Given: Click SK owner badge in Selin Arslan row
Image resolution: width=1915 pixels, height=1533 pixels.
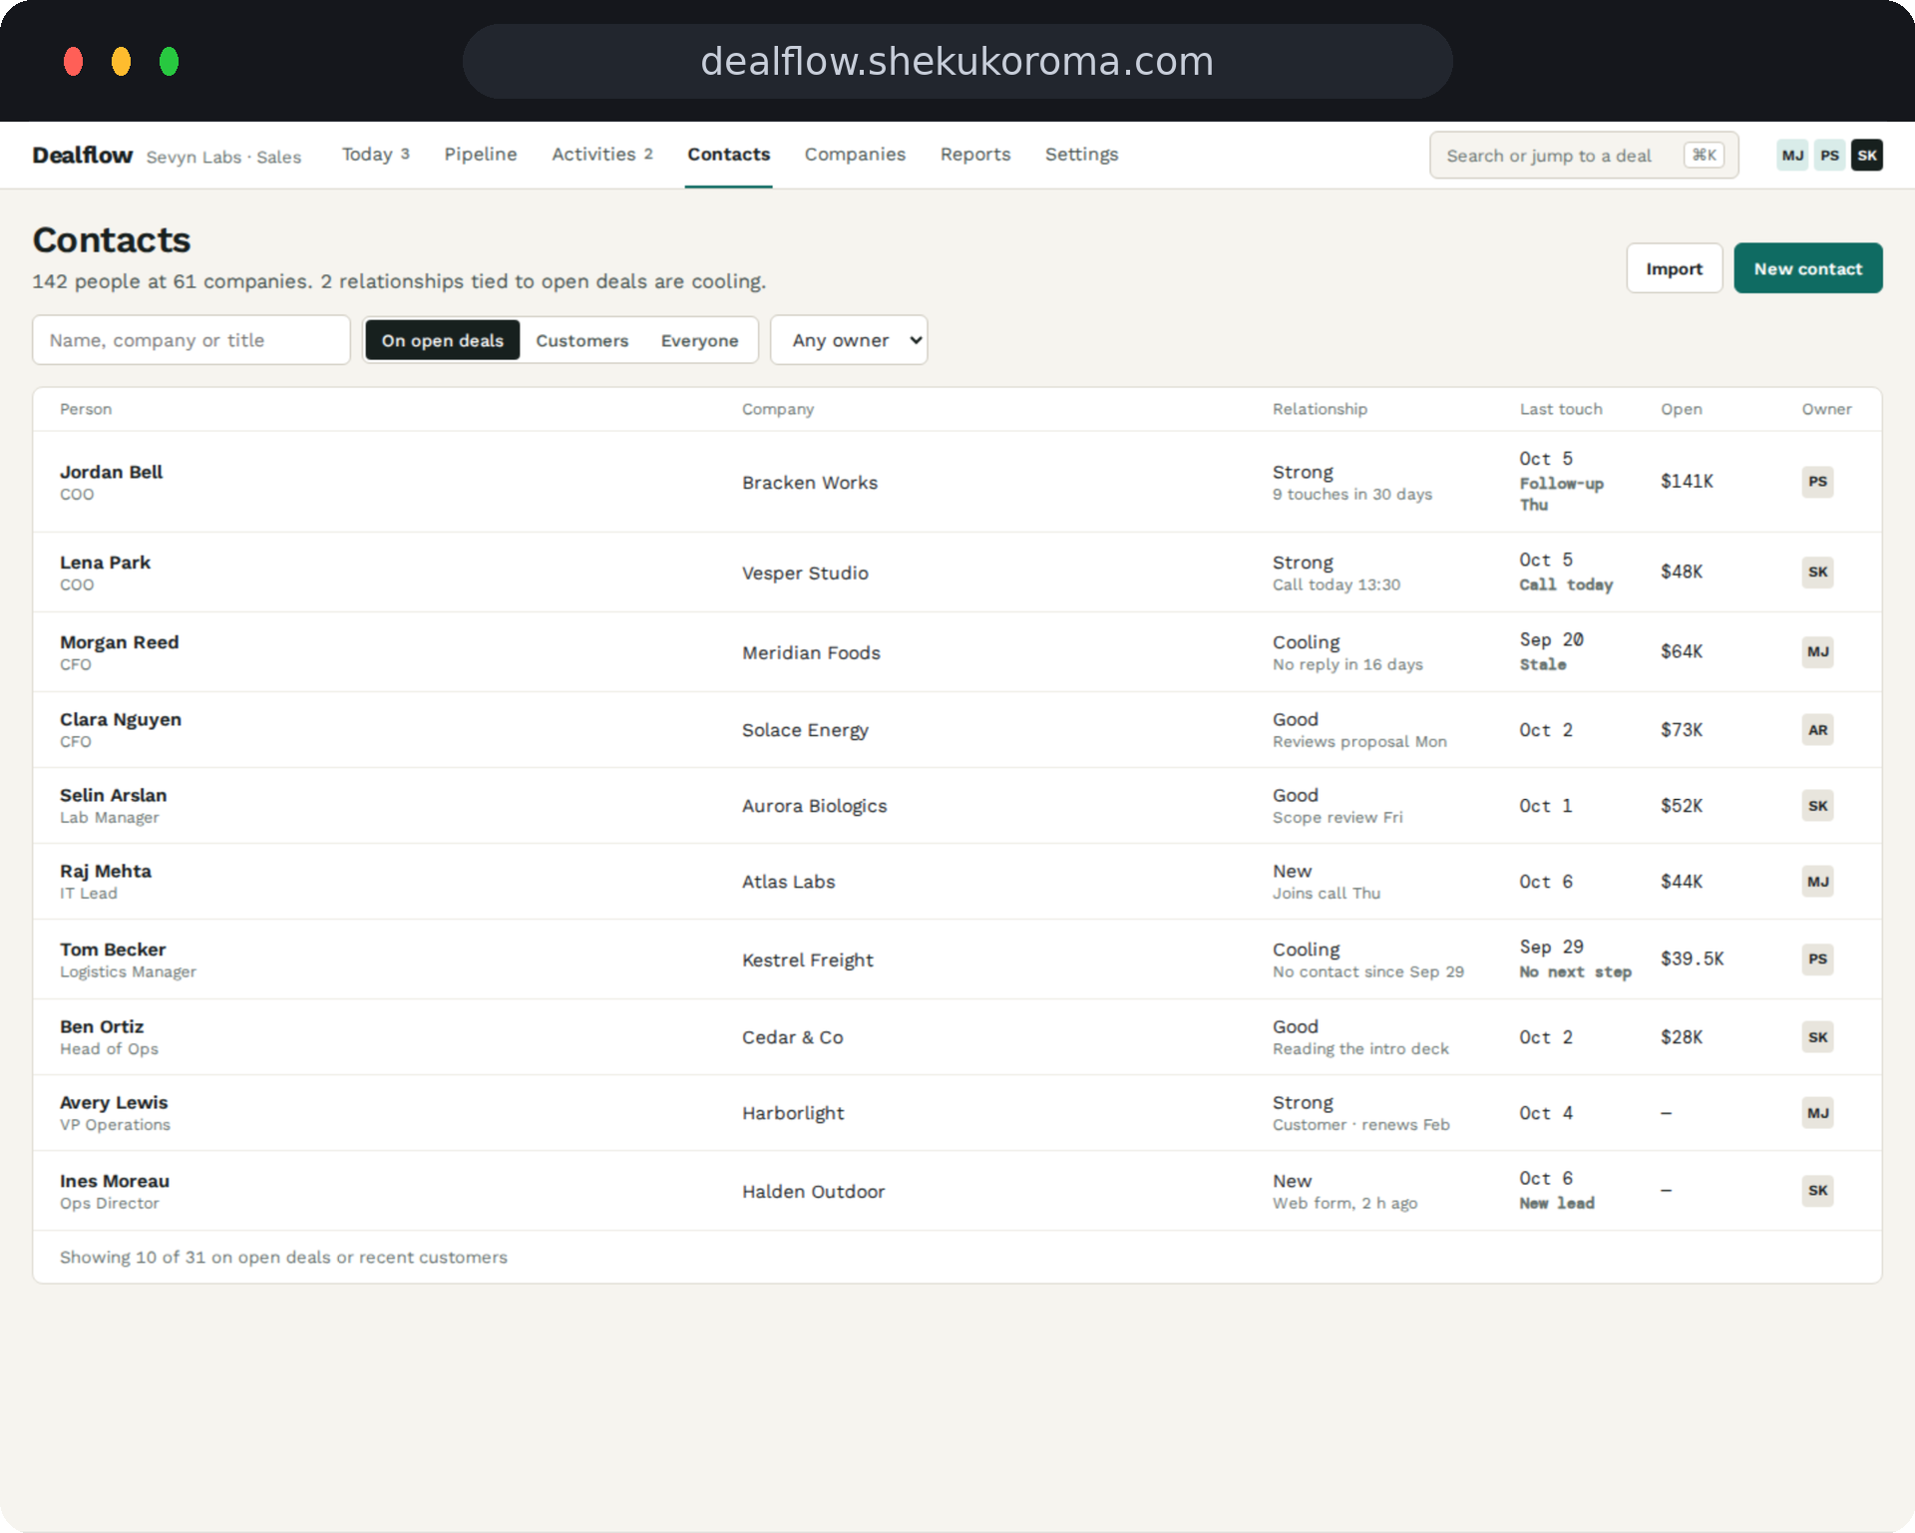Looking at the screenshot, I should pyautogui.click(x=1817, y=806).
